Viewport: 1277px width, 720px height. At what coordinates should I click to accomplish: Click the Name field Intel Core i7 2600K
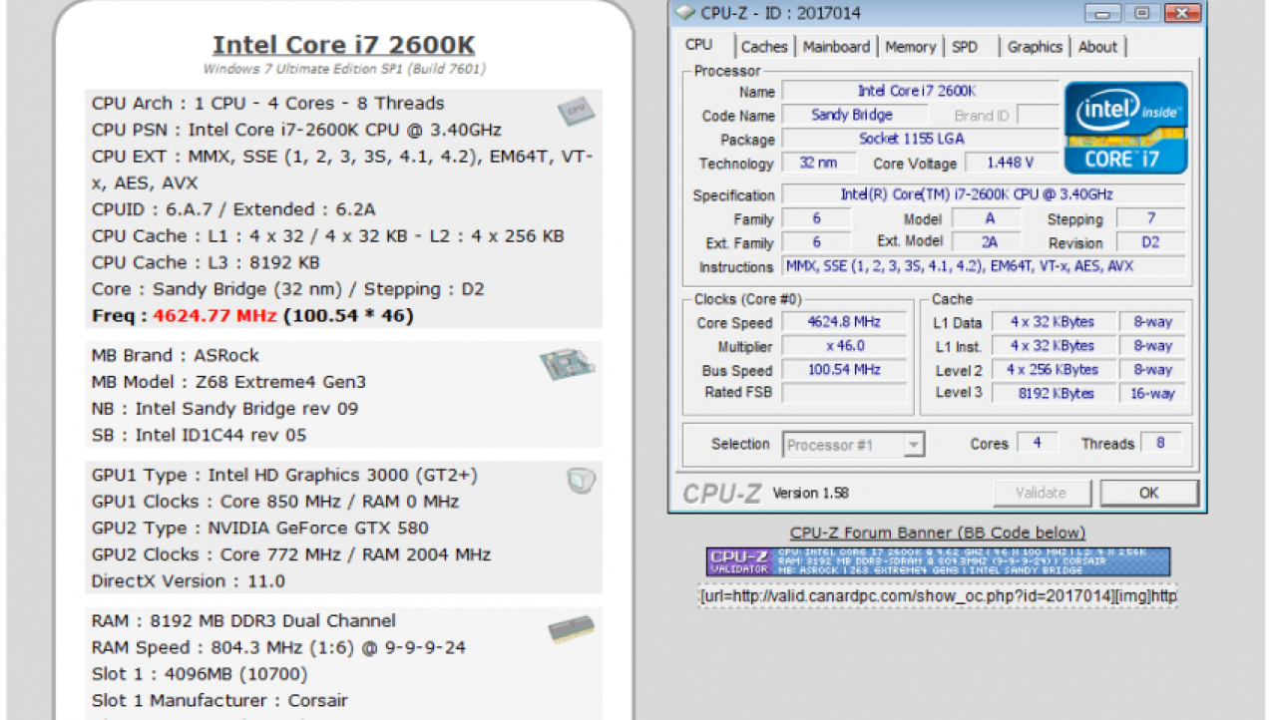(x=919, y=91)
